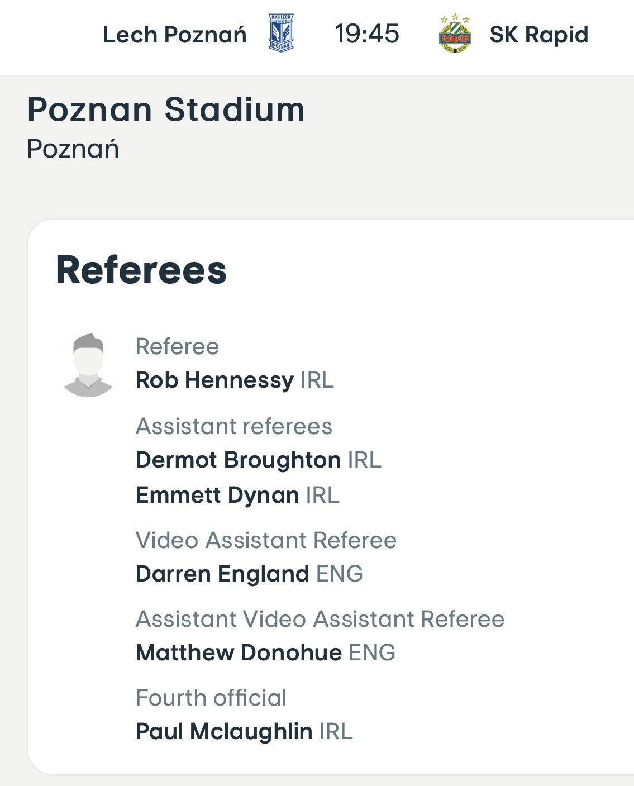Click the Assistant referees label
This screenshot has width=634, height=786.
(x=234, y=427)
